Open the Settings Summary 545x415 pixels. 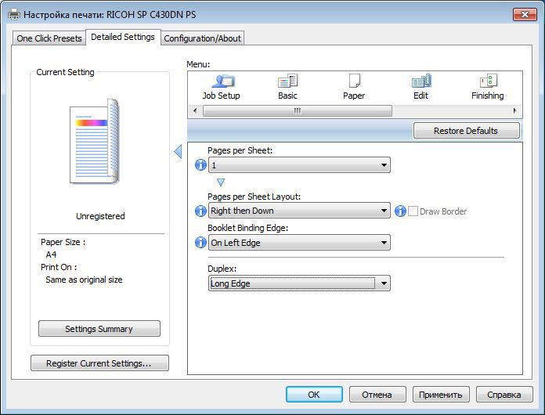[99, 329]
